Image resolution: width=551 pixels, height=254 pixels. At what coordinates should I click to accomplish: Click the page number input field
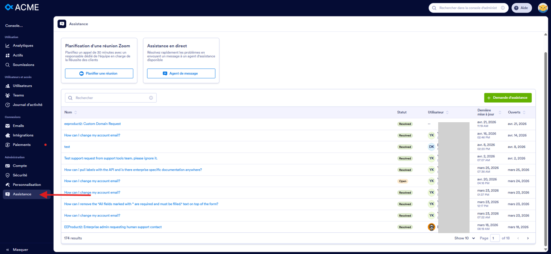495,238
